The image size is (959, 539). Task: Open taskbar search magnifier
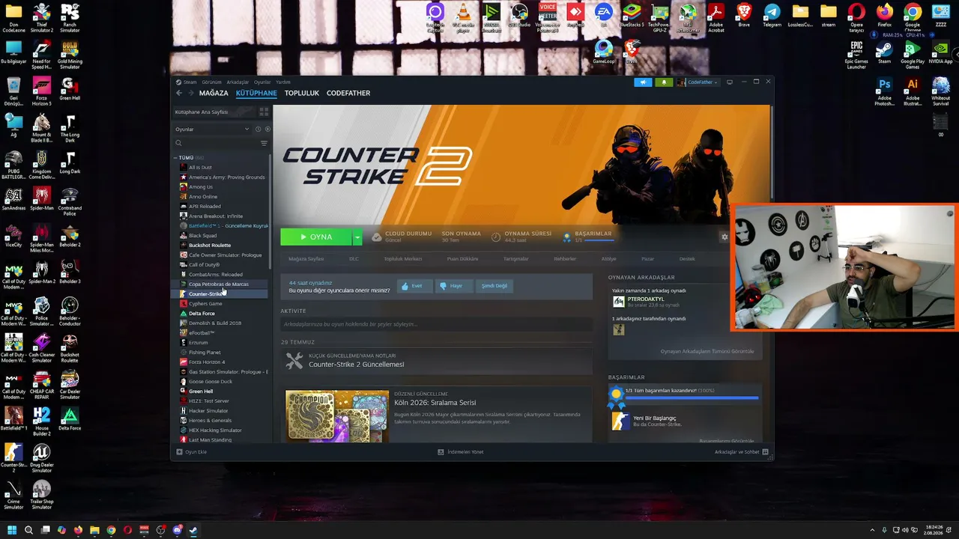point(28,530)
